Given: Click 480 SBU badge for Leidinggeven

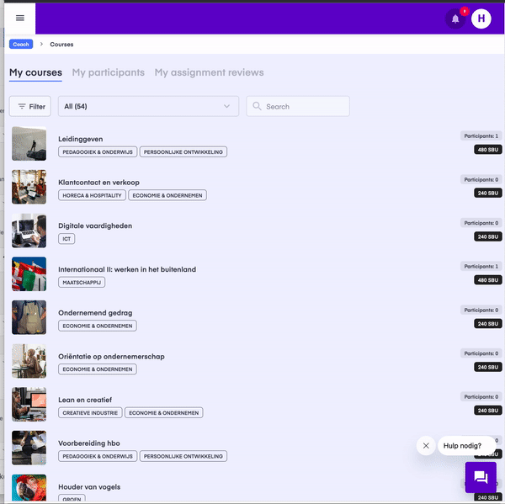Looking at the screenshot, I should pos(488,150).
